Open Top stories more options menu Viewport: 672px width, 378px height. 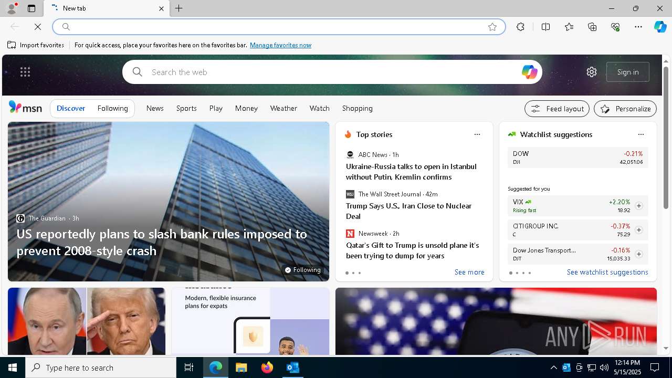click(x=477, y=134)
